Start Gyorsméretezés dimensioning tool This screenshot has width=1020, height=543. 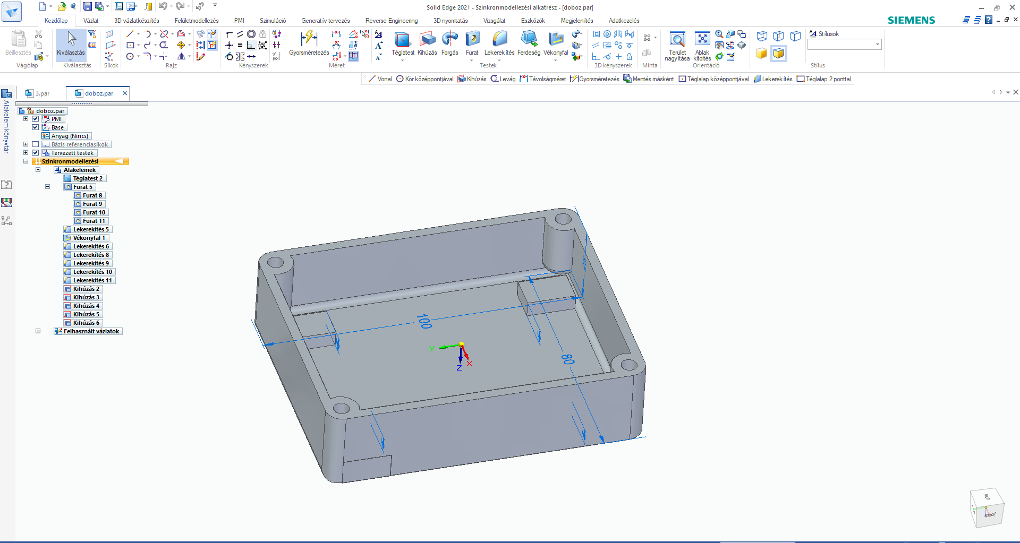click(x=308, y=42)
